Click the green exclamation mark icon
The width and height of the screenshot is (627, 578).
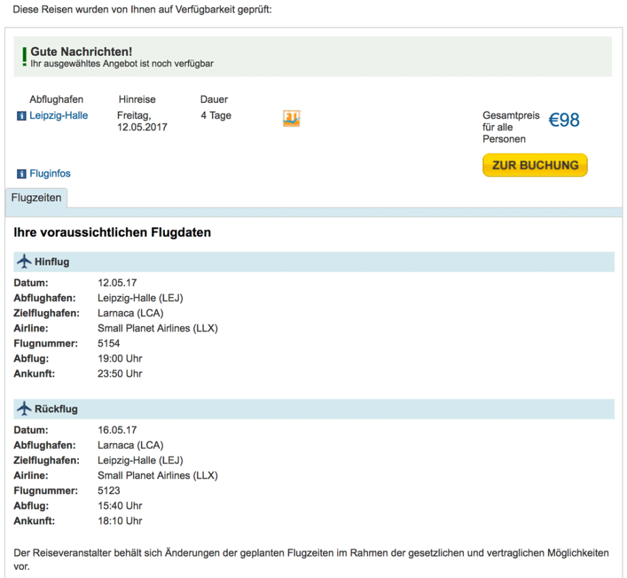coord(25,57)
